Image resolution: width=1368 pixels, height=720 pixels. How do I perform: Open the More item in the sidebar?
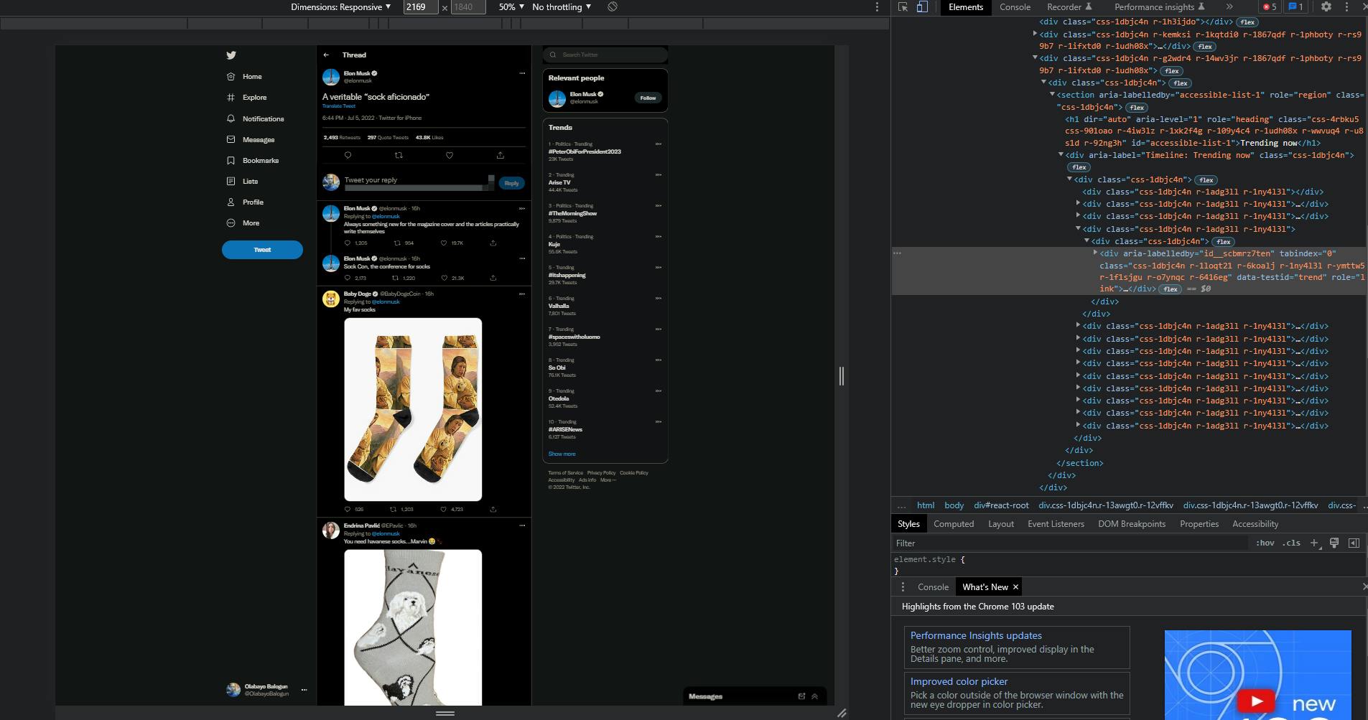click(x=243, y=223)
